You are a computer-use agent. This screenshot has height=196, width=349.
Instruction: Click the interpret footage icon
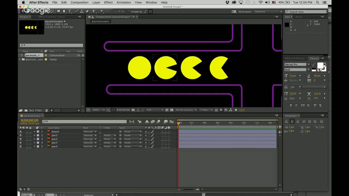[x=21, y=110]
